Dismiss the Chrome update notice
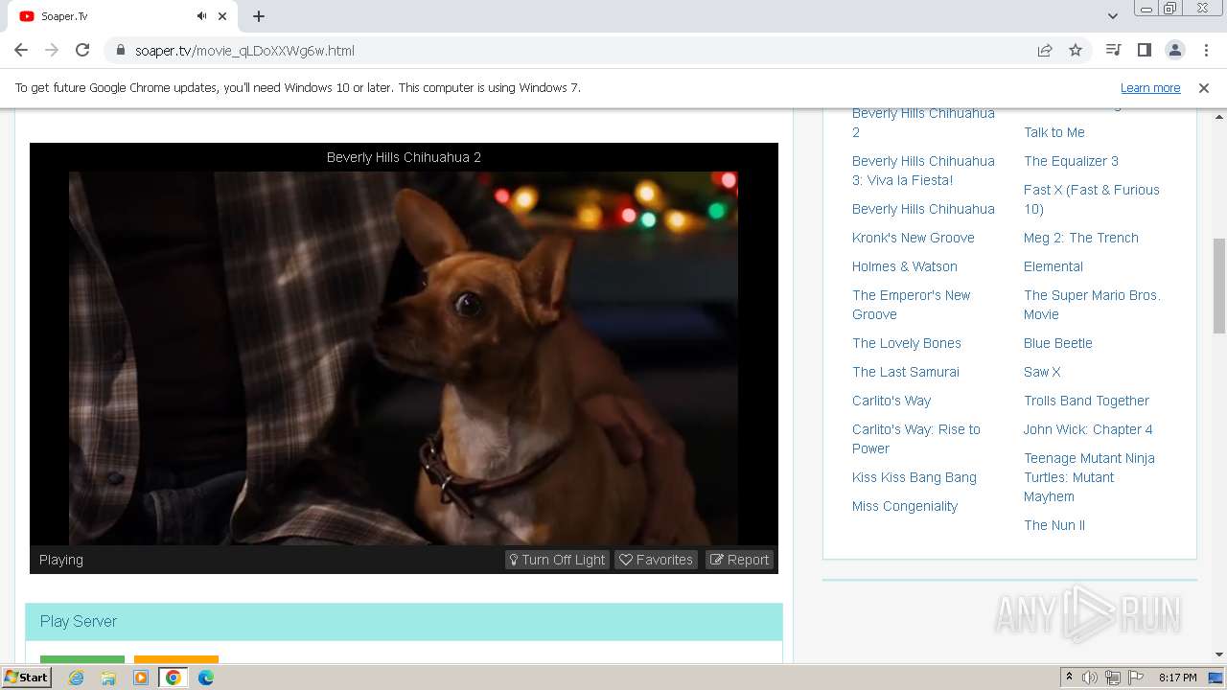Image resolution: width=1227 pixels, height=690 pixels. 1204,88
